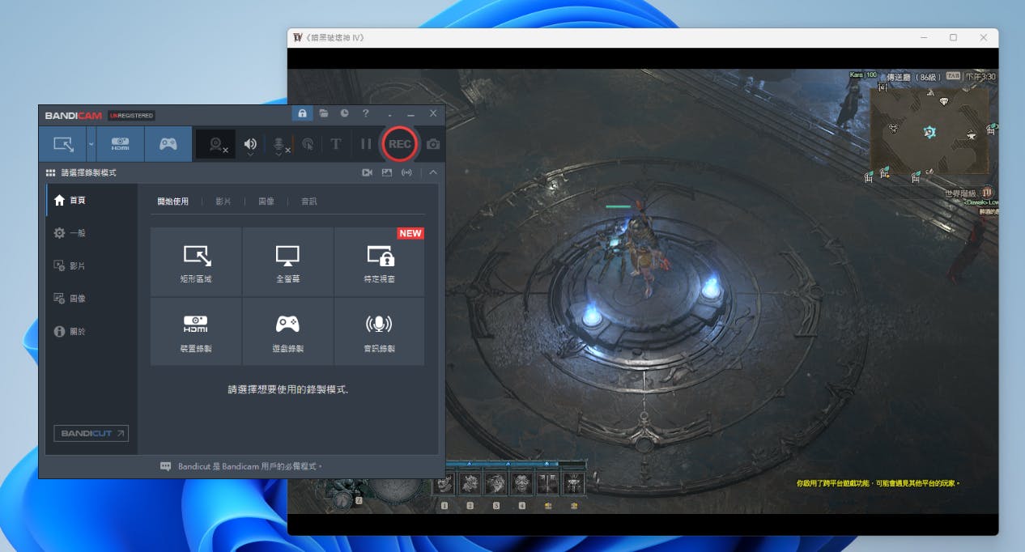Viewport: 1025px width, 552px height.
Task: Start recording with the red REC button
Action: coord(399,144)
